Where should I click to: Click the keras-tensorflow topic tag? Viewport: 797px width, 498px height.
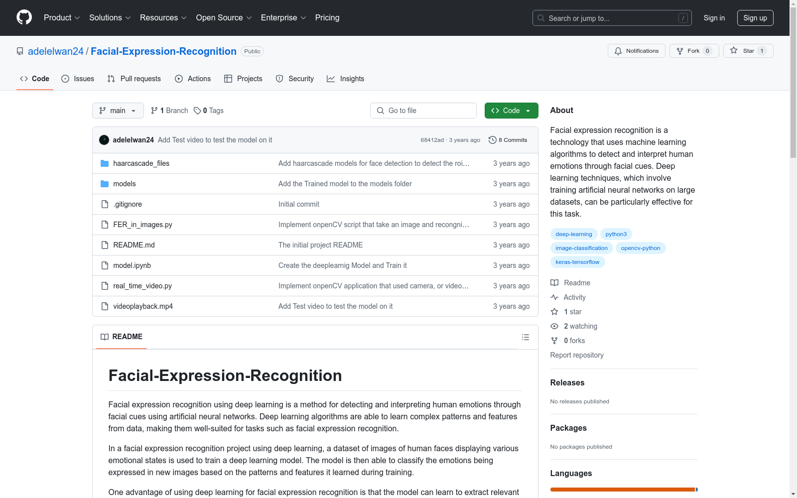(577, 262)
